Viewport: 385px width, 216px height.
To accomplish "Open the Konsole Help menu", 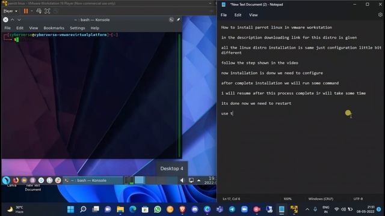I will click(95, 28).
